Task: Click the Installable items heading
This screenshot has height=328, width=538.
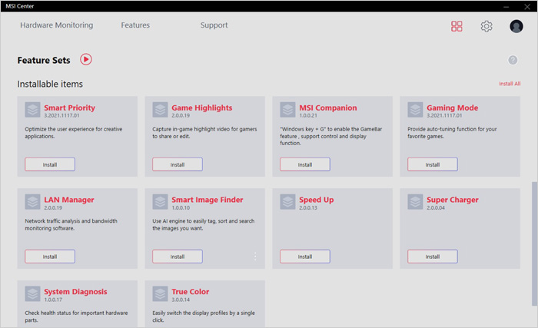Action: pyautogui.click(x=50, y=84)
